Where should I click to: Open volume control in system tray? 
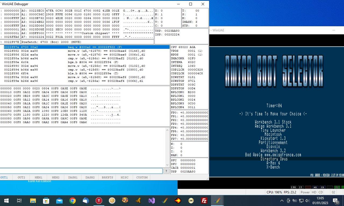[307, 201]
